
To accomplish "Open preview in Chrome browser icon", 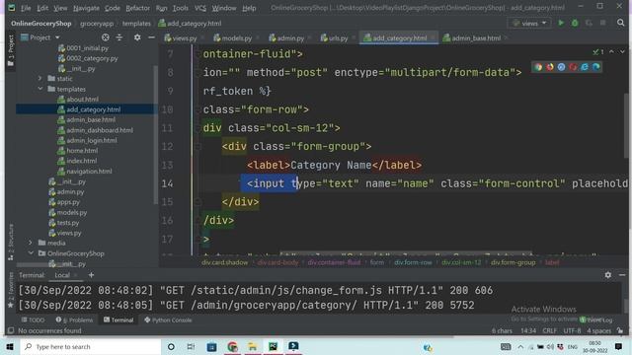I will (538, 67).
